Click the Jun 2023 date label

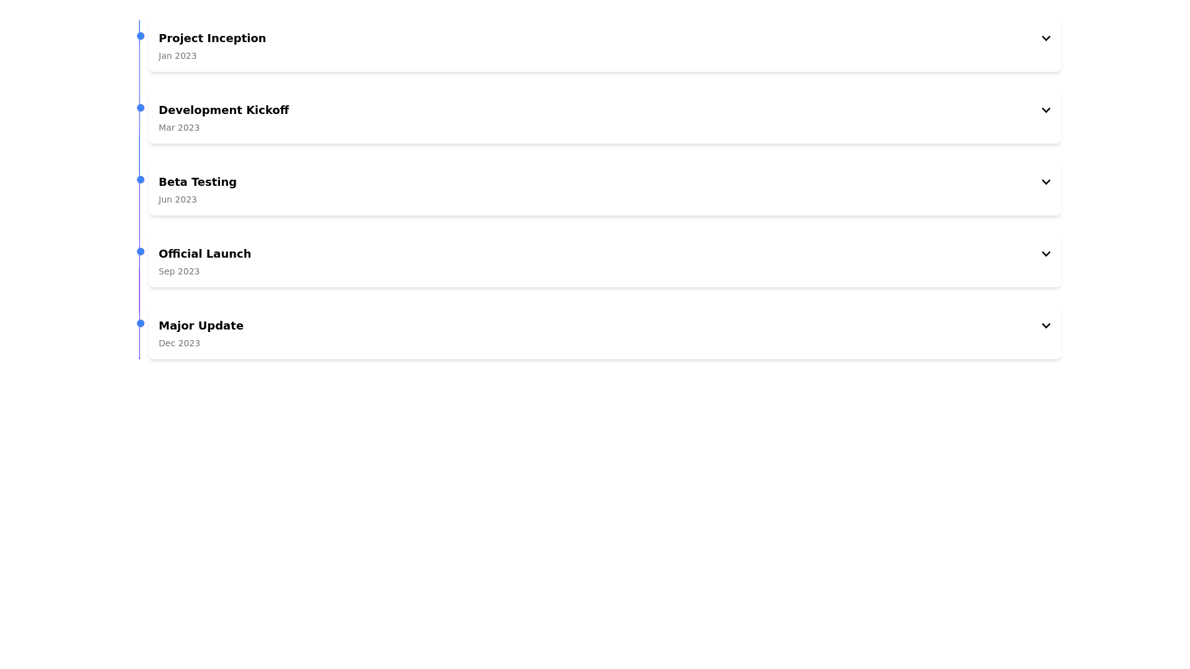tap(177, 199)
